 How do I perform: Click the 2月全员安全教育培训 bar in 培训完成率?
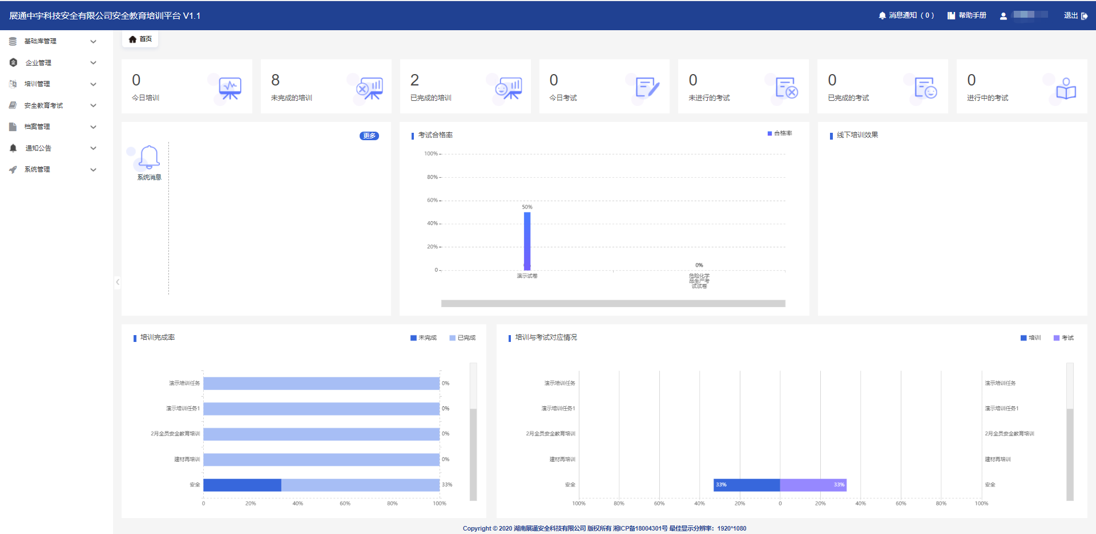[x=321, y=434]
